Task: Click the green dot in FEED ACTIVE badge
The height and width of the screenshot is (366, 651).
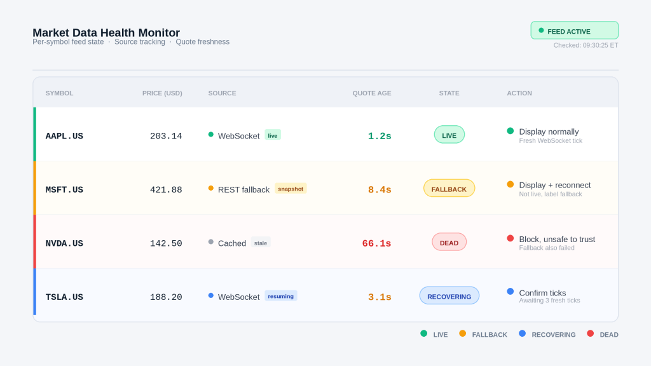Action: coord(541,30)
